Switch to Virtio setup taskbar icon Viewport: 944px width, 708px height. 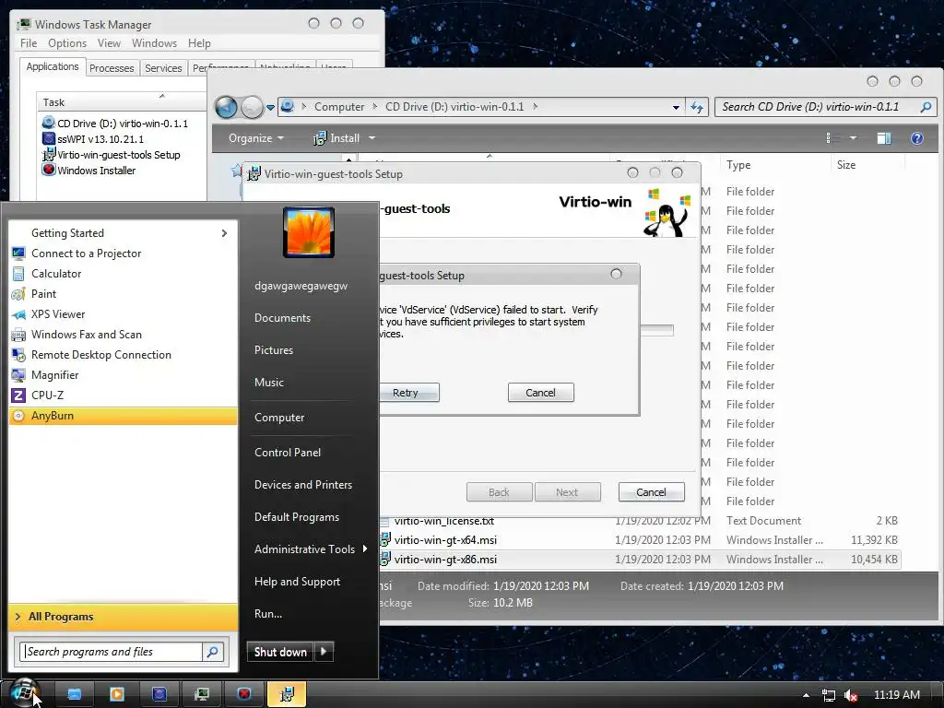(x=287, y=694)
